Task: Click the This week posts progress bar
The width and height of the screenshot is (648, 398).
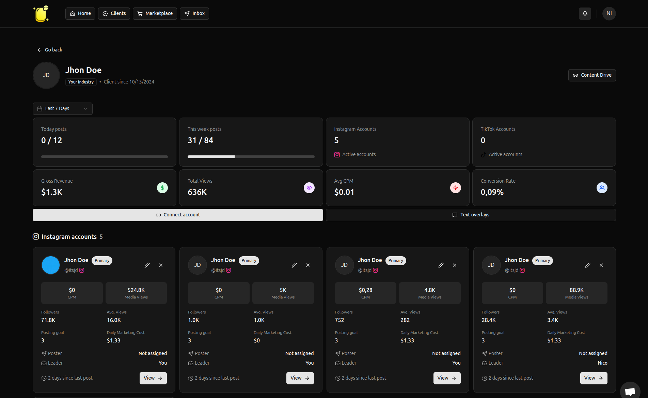Action: point(251,157)
